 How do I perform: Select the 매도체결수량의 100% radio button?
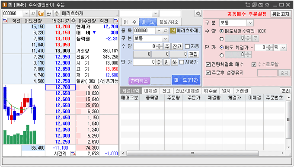pos(222,31)
